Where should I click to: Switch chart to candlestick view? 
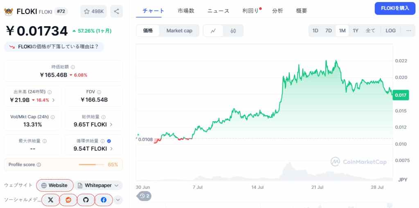[233, 31]
